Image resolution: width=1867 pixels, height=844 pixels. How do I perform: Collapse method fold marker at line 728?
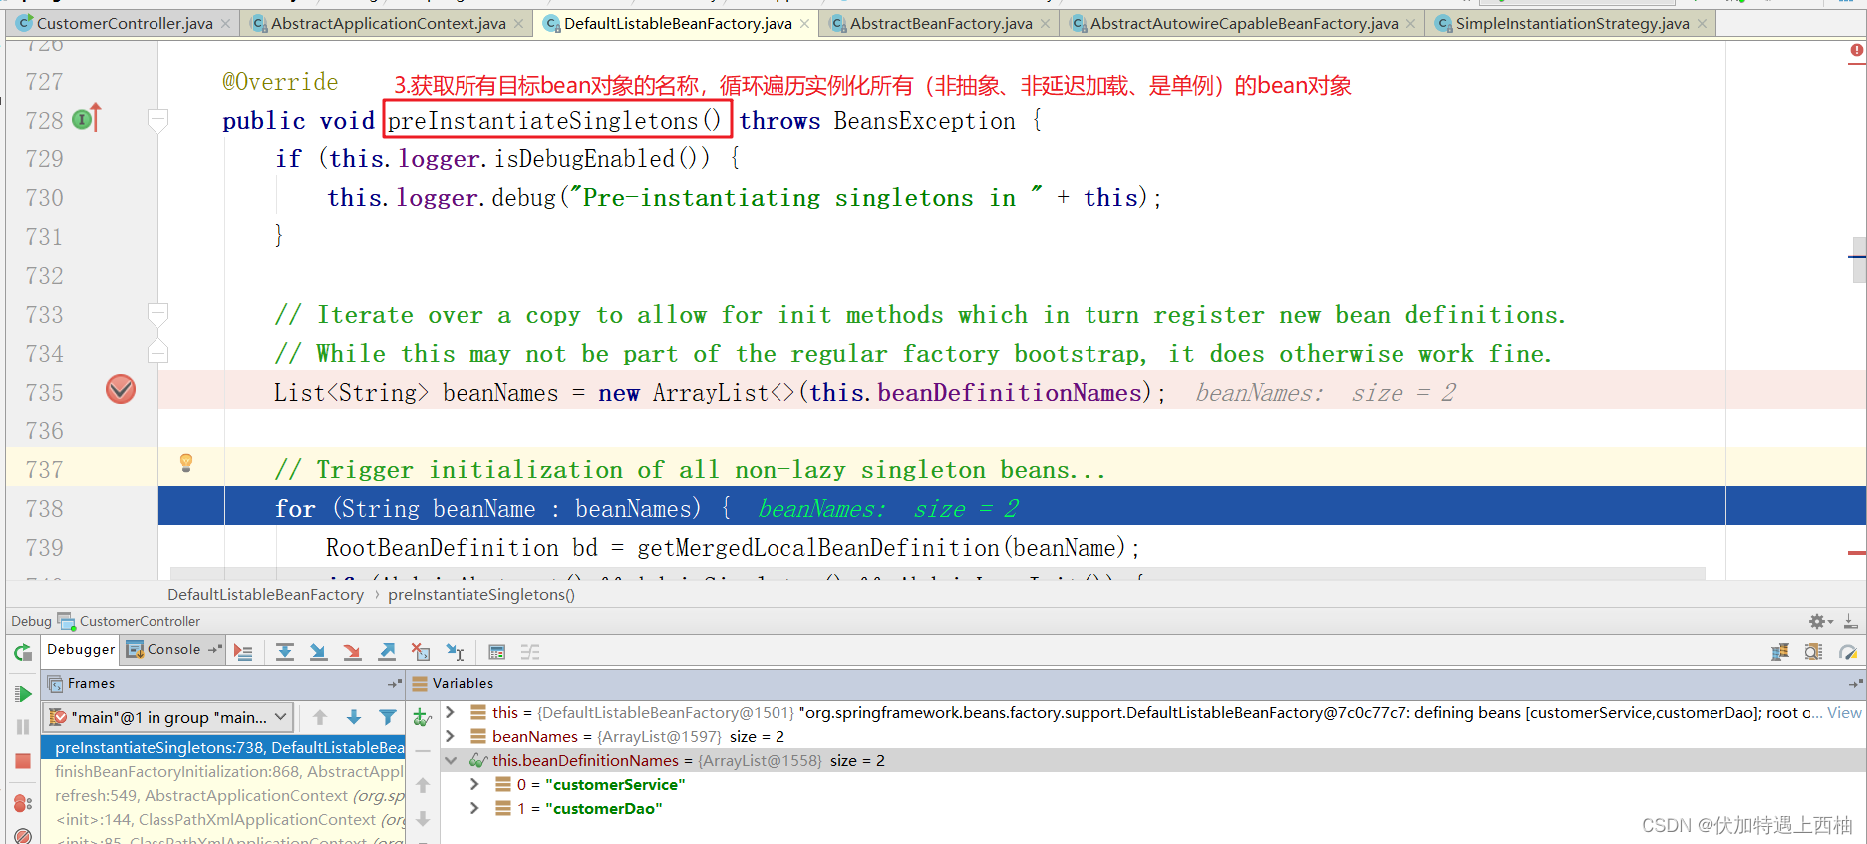click(x=156, y=120)
